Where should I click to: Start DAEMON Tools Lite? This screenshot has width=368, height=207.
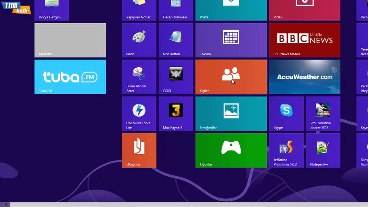[x=139, y=114]
